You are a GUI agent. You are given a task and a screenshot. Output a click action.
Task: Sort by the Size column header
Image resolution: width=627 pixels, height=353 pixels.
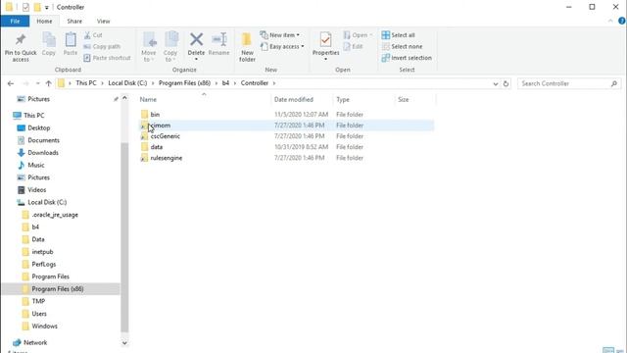[403, 100]
